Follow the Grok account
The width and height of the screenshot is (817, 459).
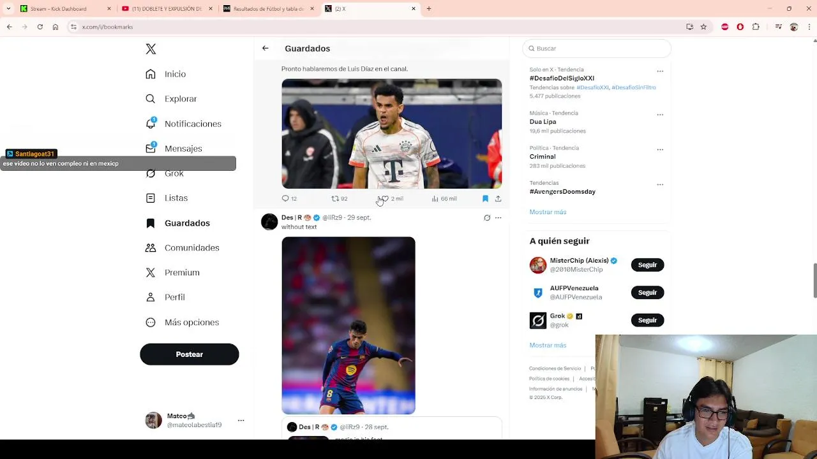pos(647,321)
